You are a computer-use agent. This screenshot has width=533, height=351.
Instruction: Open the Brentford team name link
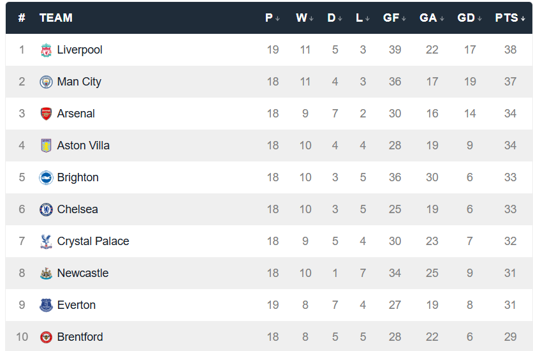[x=80, y=337]
